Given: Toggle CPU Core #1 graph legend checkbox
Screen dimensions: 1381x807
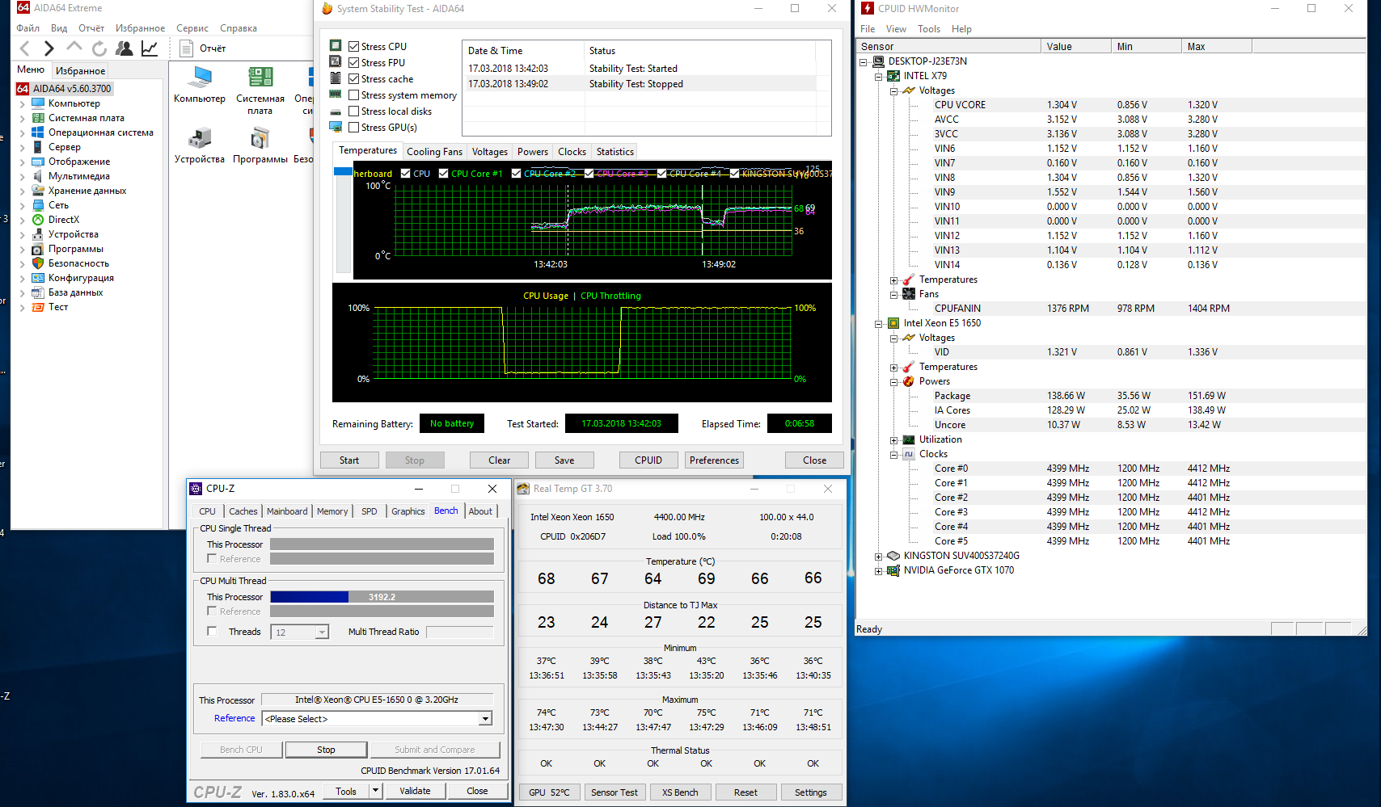Looking at the screenshot, I should (x=444, y=174).
